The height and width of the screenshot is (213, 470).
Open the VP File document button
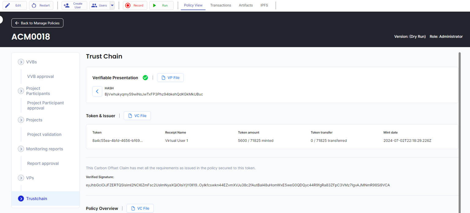170,78
